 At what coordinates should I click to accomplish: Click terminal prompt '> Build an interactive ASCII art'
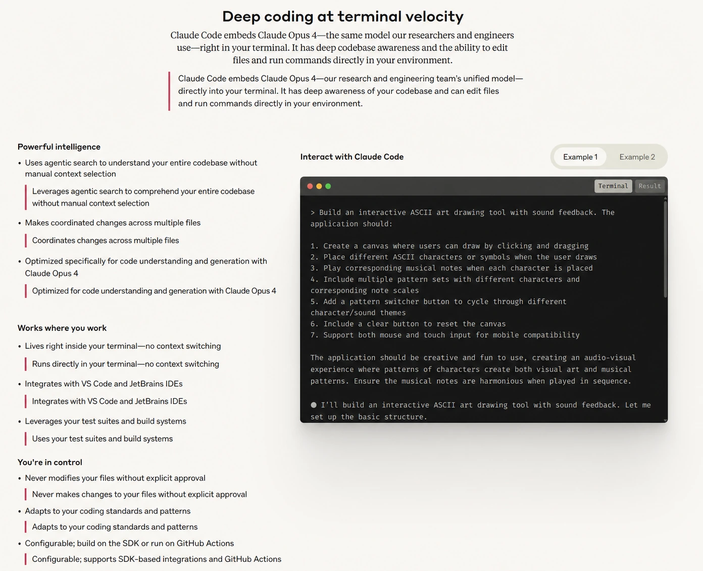coord(463,218)
